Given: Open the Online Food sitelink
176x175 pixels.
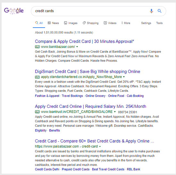Looking at the screenshot, I should click(116, 96).
